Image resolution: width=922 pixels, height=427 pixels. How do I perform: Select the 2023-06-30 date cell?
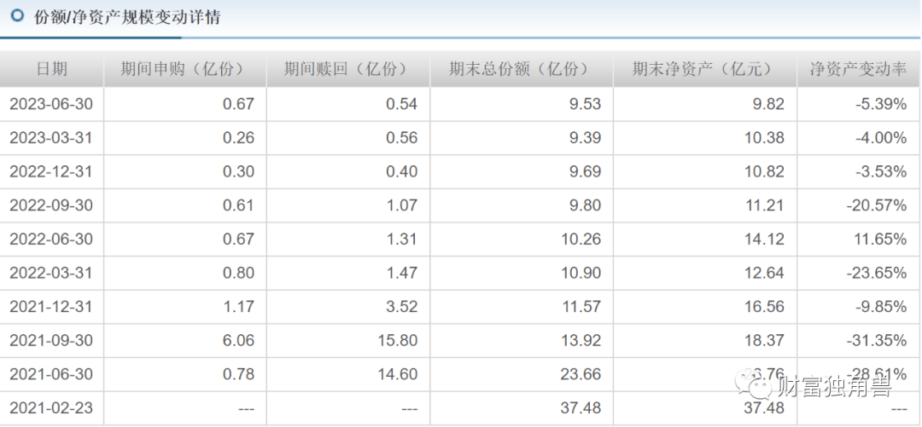point(51,104)
